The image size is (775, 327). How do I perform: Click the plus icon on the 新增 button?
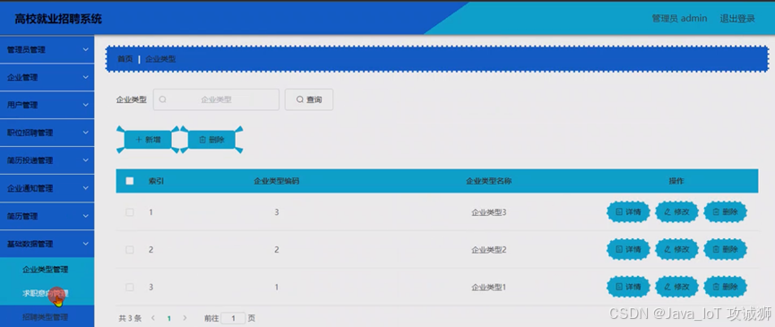(139, 140)
